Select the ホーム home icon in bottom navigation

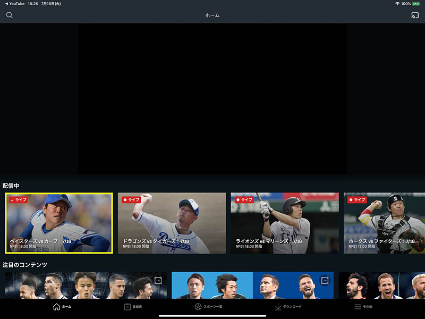[56, 306]
